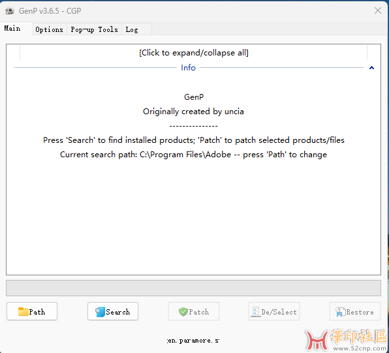The height and width of the screenshot is (353, 389).
Task: Click 'Originally created by uncia' text
Action: click(x=193, y=112)
